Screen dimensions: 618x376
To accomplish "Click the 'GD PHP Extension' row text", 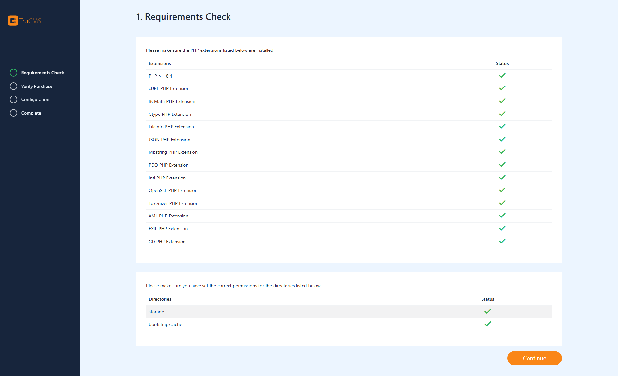I will (x=167, y=242).
